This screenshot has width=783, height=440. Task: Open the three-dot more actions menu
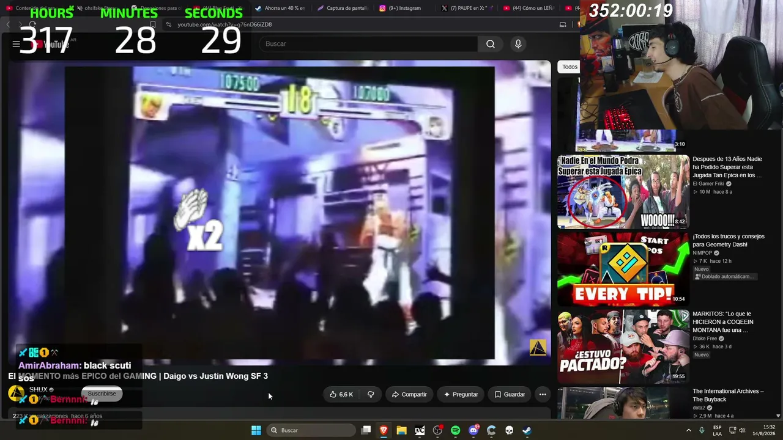coord(543,394)
